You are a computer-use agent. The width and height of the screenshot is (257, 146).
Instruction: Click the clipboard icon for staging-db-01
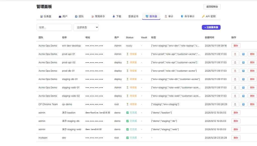pos(235,79)
